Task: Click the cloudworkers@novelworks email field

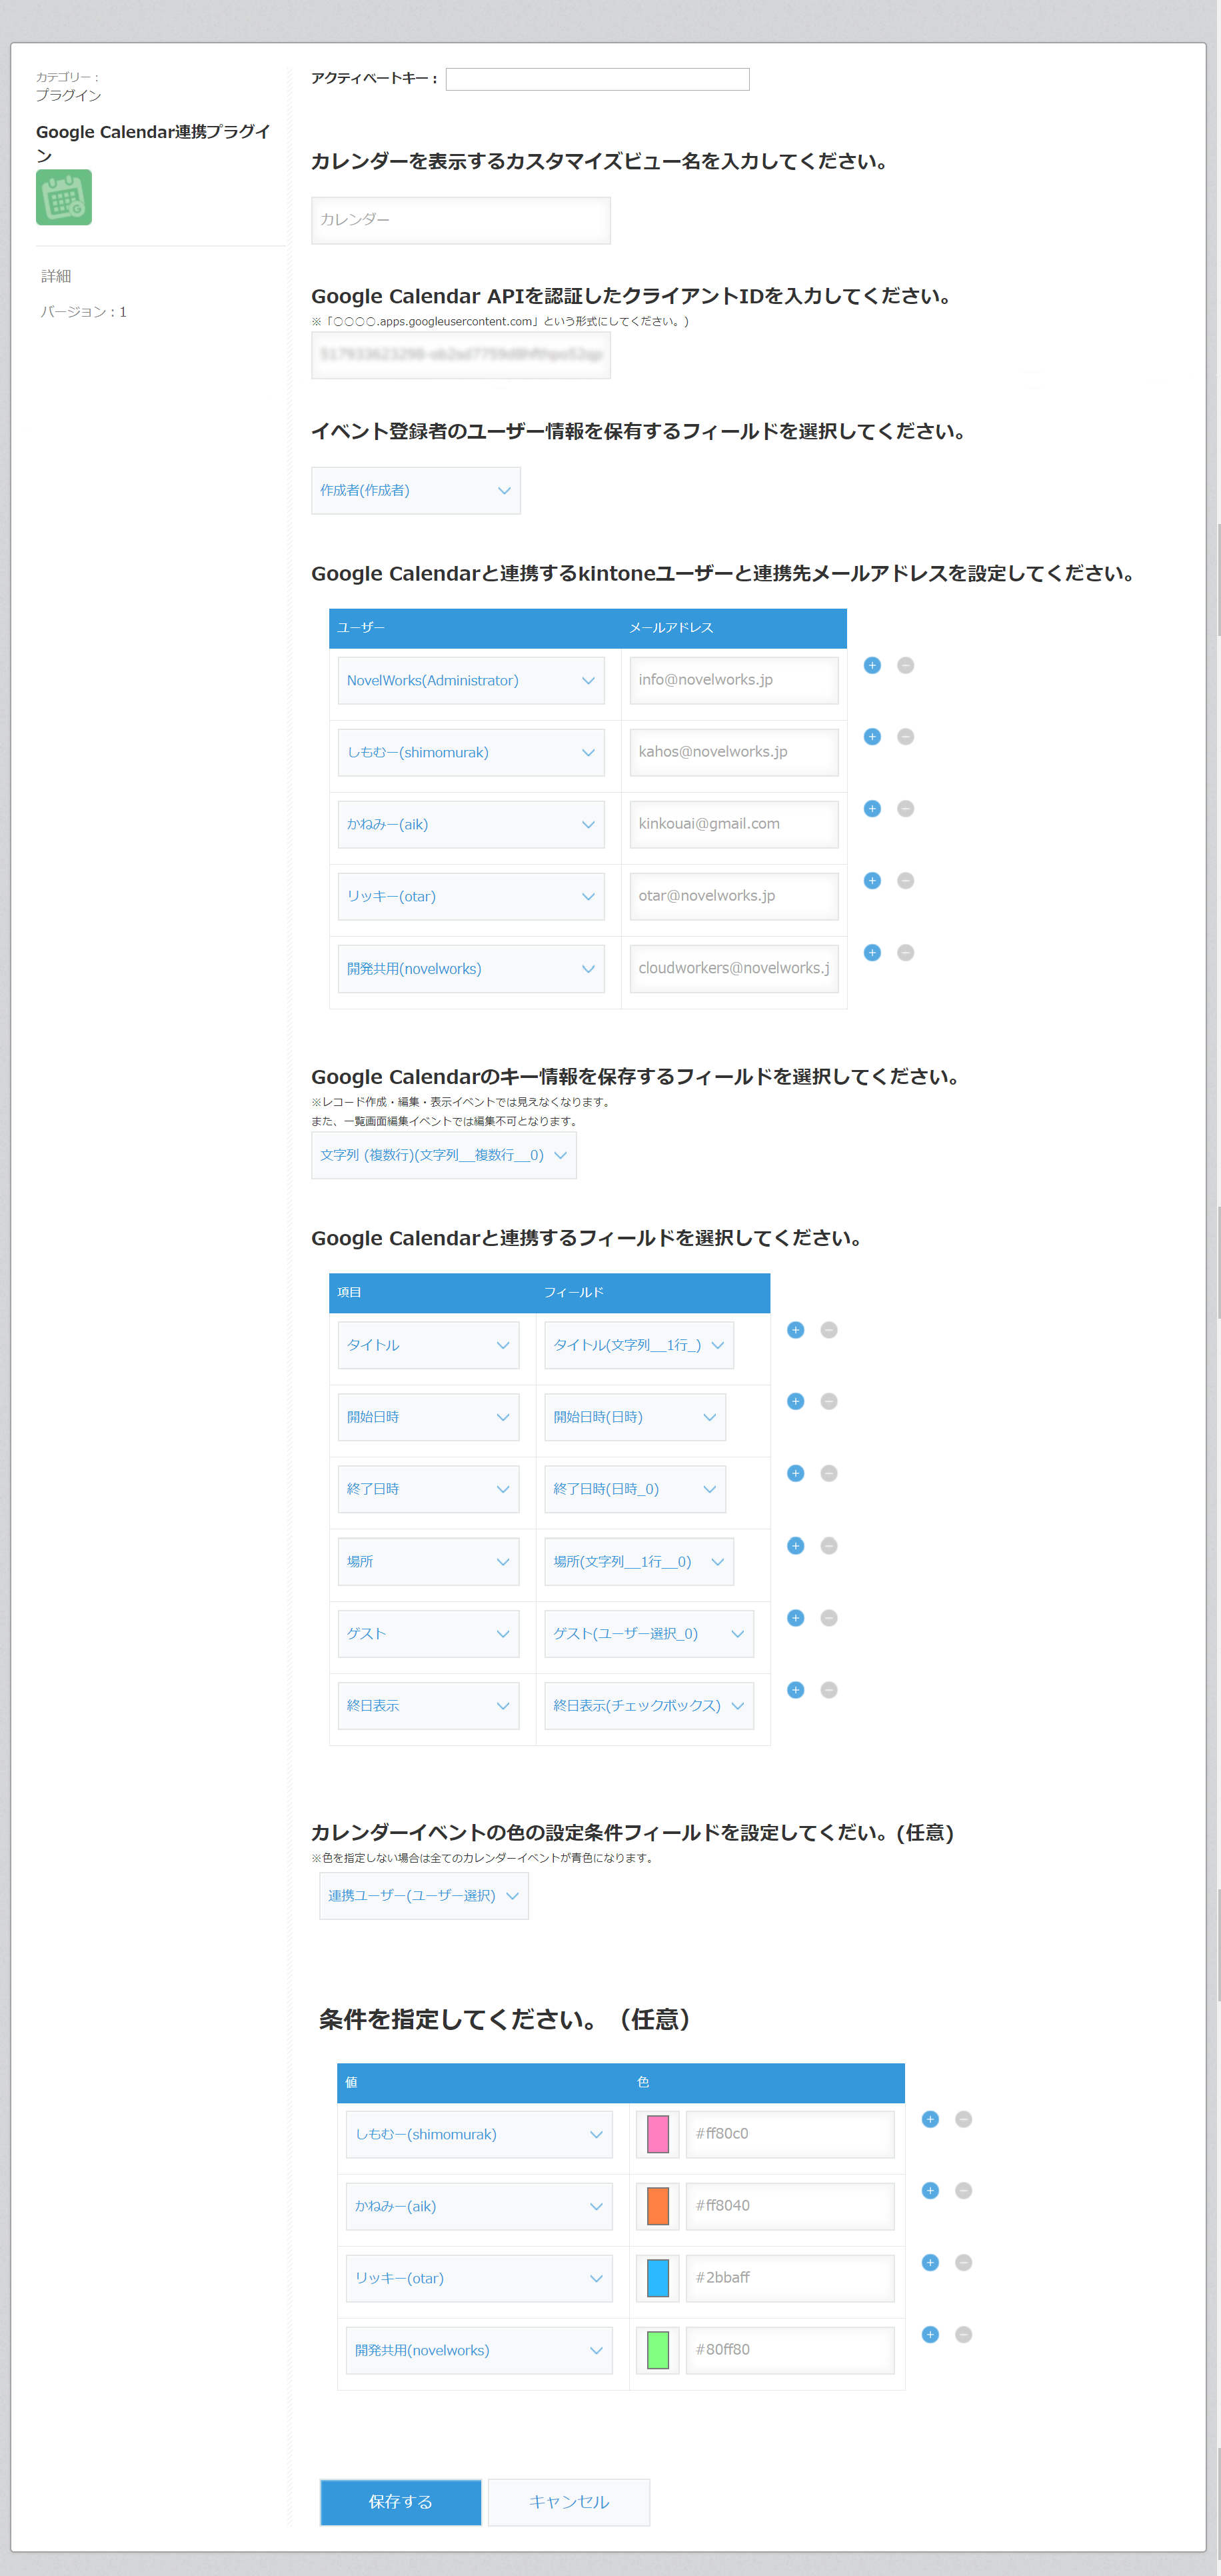Action: pos(733,968)
